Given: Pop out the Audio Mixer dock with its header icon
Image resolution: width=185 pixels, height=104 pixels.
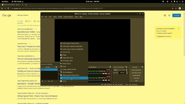Looking at the screenshot, I should 110,67.
